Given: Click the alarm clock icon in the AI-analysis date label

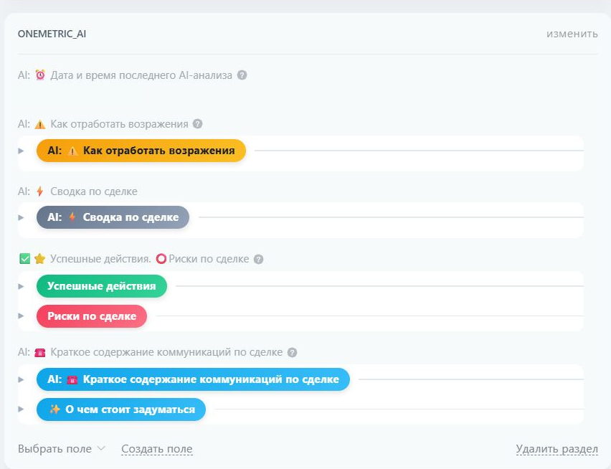Looking at the screenshot, I should click(40, 75).
